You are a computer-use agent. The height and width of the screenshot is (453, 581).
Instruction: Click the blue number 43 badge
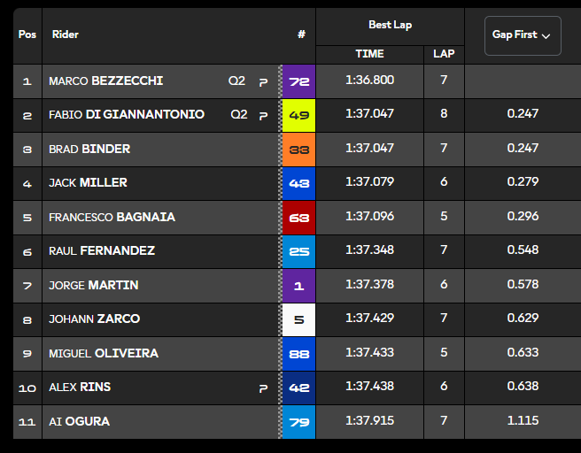click(298, 183)
